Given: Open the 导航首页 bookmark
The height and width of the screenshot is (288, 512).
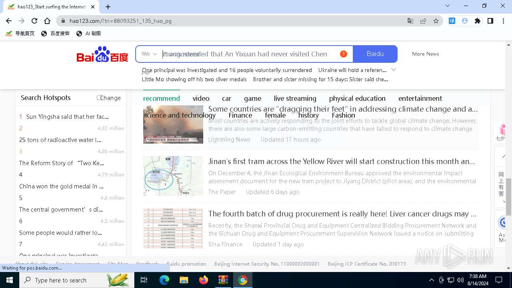Looking at the screenshot, I should click(20, 34).
